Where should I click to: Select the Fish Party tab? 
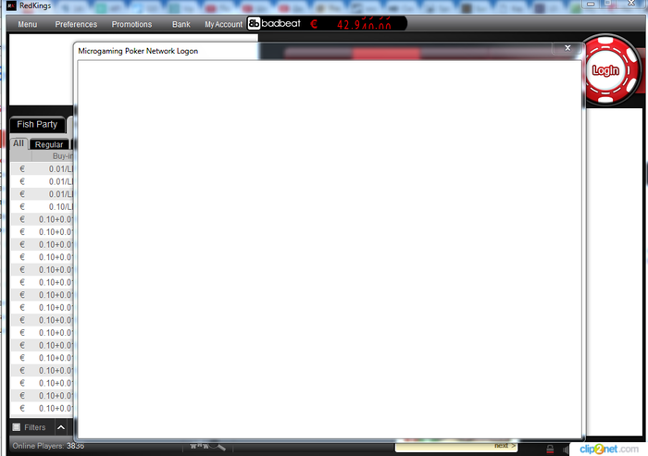coord(37,124)
